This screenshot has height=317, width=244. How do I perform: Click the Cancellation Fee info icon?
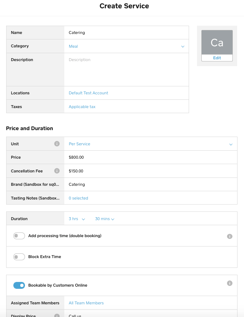tap(57, 171)
